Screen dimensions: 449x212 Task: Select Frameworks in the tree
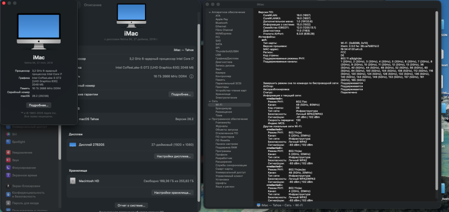click(223, 122)
